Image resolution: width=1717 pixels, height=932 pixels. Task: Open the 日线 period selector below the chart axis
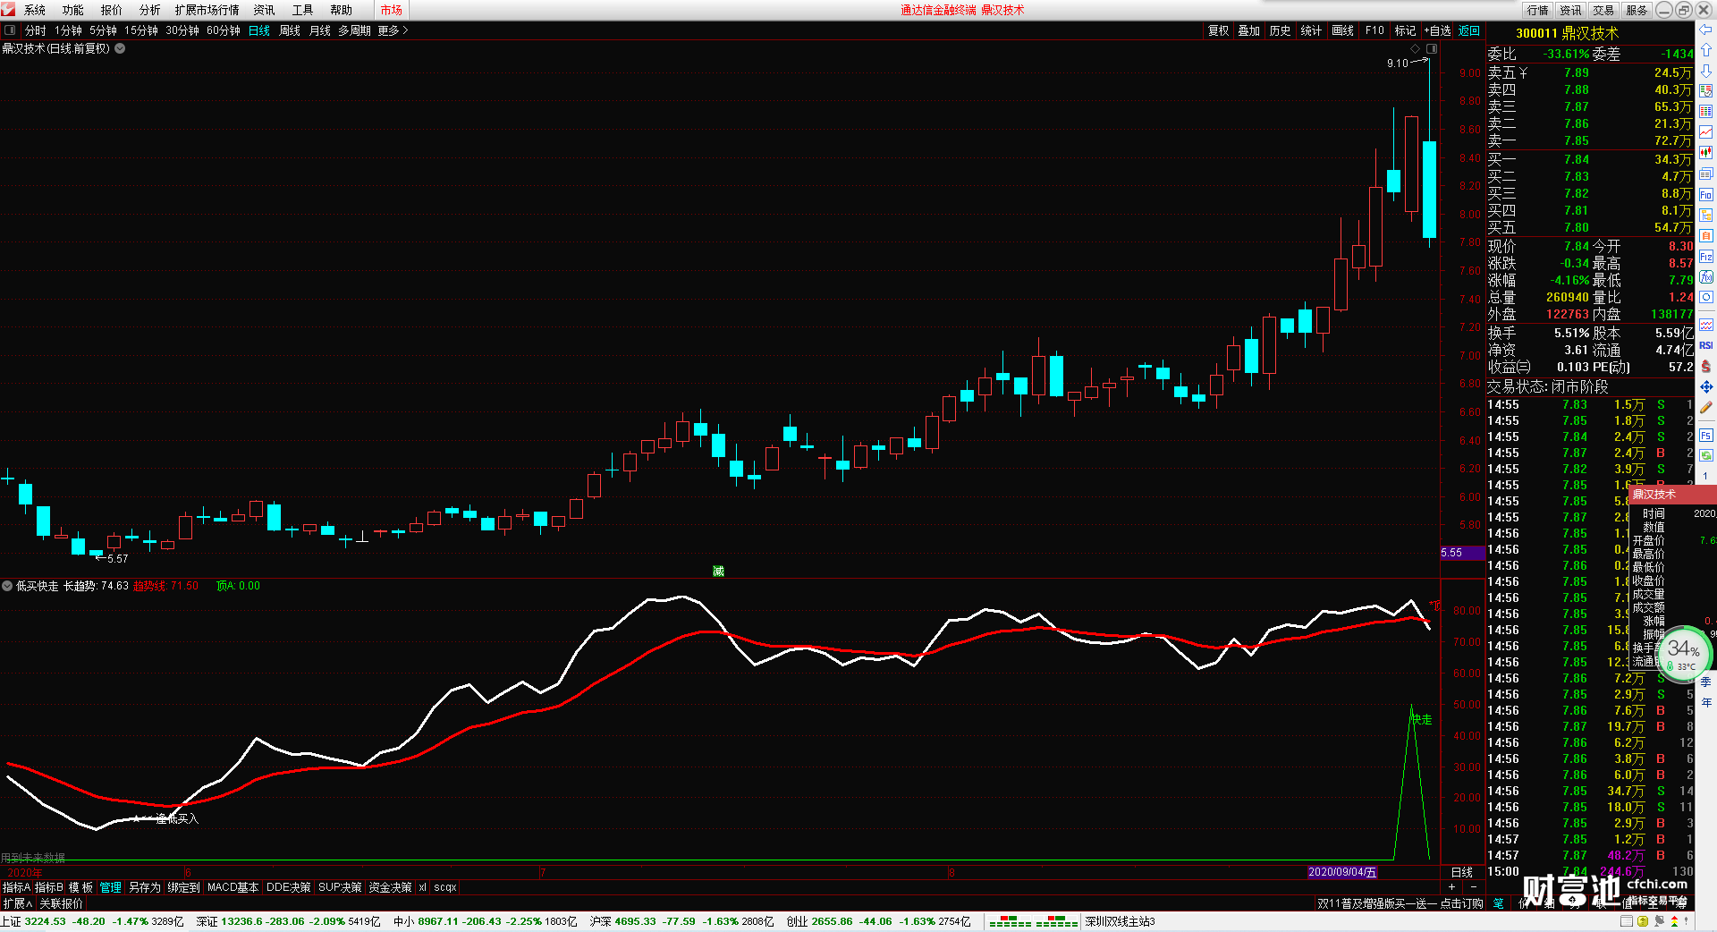pos(1462,872)
